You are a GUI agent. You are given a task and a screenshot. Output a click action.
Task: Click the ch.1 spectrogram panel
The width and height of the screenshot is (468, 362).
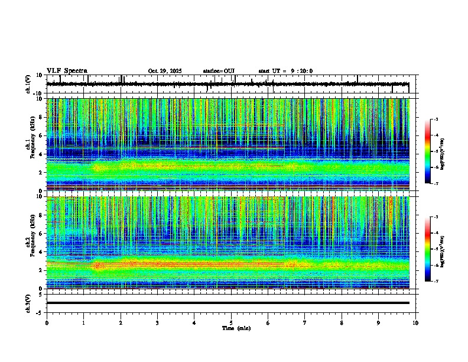227,144
